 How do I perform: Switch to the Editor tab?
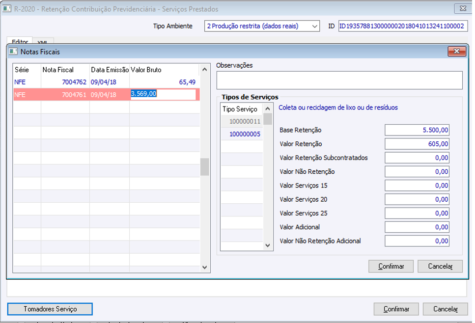point(20,42)
